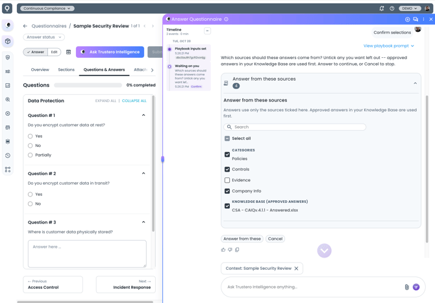Switch to Edit mode toggle
The image size is (435, 303).
tap(54, 52)
